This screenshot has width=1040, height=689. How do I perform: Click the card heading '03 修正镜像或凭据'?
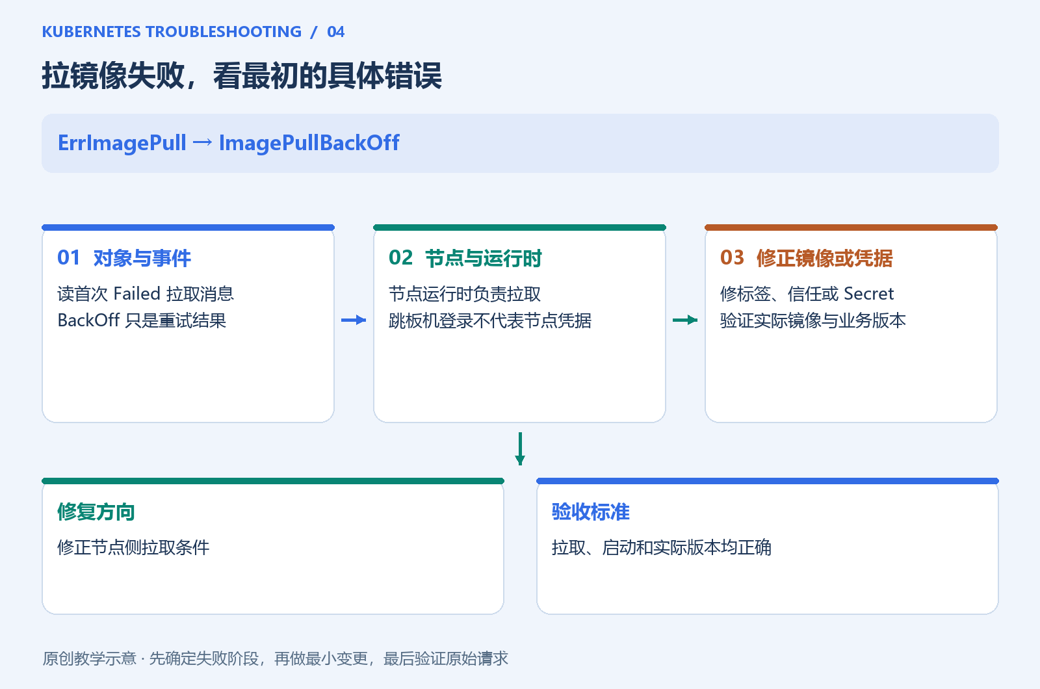(x=807, y=258)
